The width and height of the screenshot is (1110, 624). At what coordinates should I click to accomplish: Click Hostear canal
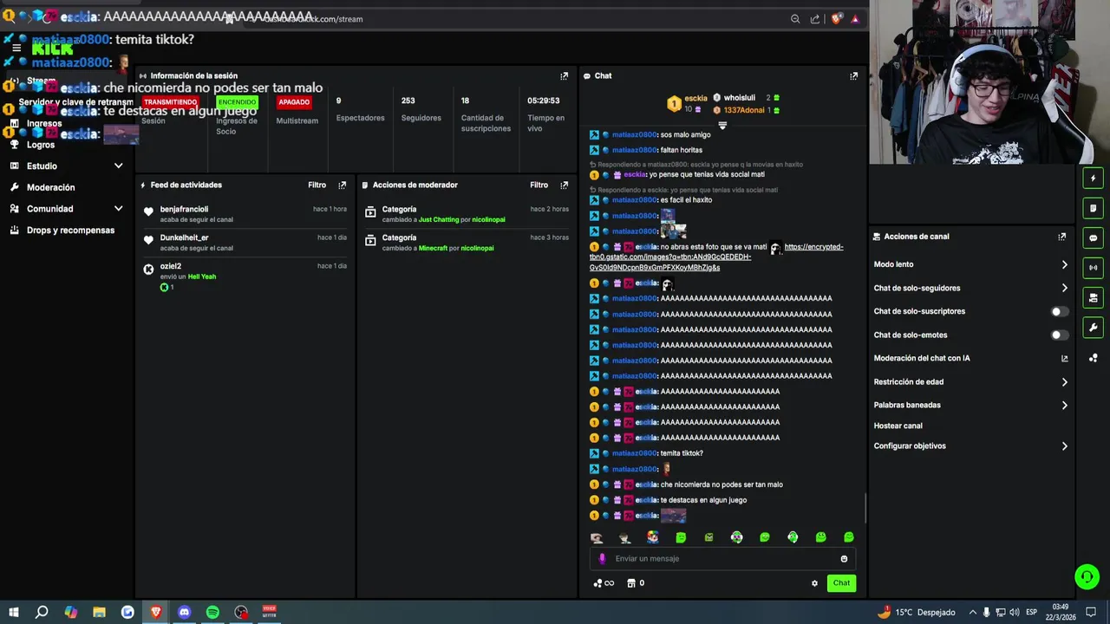(x=898, y=426)
